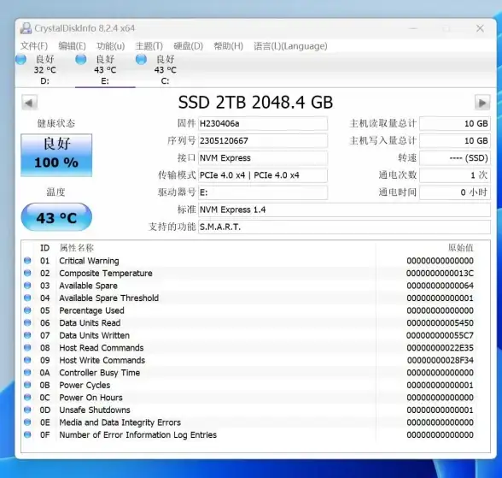Viewport: 502px width, 478px height.
Task: Open the 帮助(H) menu
Action: click(x=228, y=46)
